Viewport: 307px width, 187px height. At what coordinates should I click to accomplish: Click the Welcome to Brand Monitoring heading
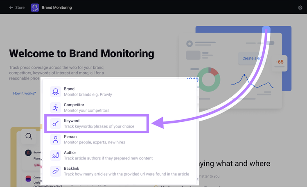coord(81,53)
